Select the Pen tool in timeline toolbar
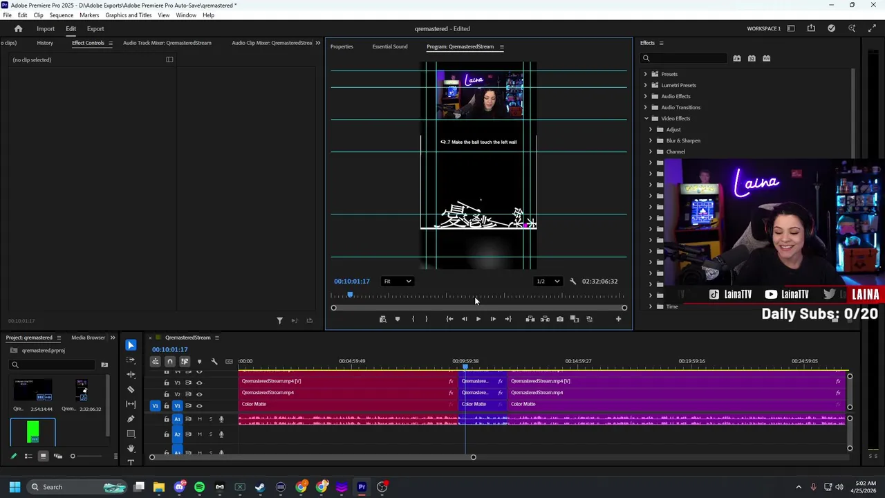 (x=131, y=419)
